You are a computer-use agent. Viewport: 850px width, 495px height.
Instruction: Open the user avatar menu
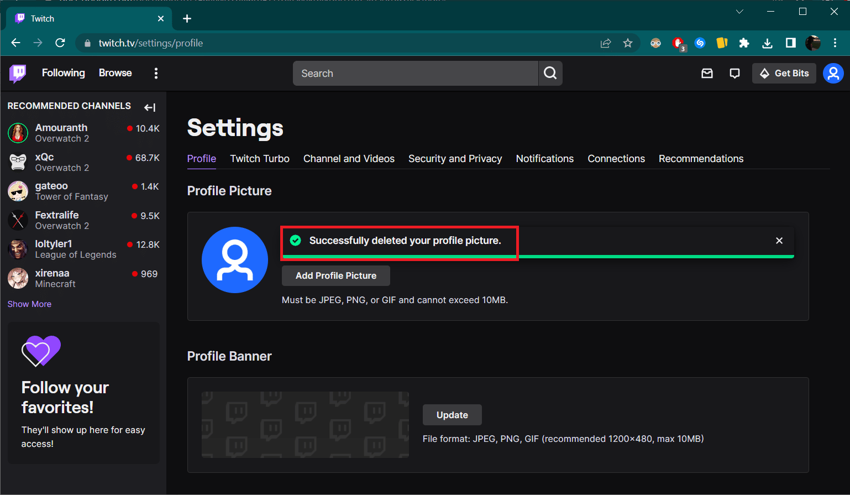point(833,73)
